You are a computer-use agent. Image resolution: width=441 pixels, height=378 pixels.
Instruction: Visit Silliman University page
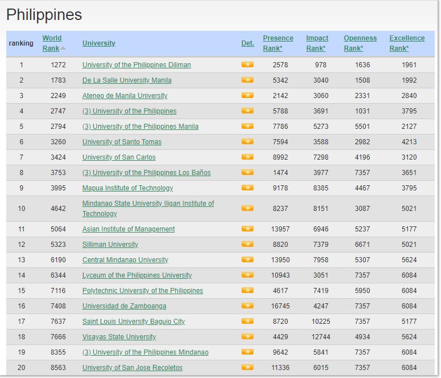pyautogui.click(x=111, y=245)
